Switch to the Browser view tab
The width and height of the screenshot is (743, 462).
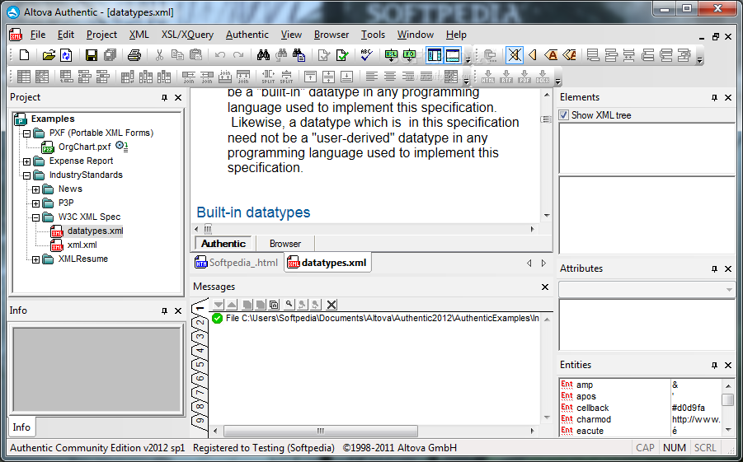click(x=285, y=244)
